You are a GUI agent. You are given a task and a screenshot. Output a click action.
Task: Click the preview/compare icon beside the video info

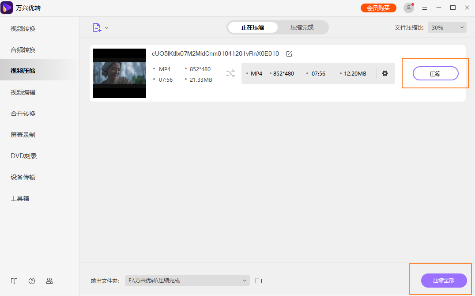[230, 74]
